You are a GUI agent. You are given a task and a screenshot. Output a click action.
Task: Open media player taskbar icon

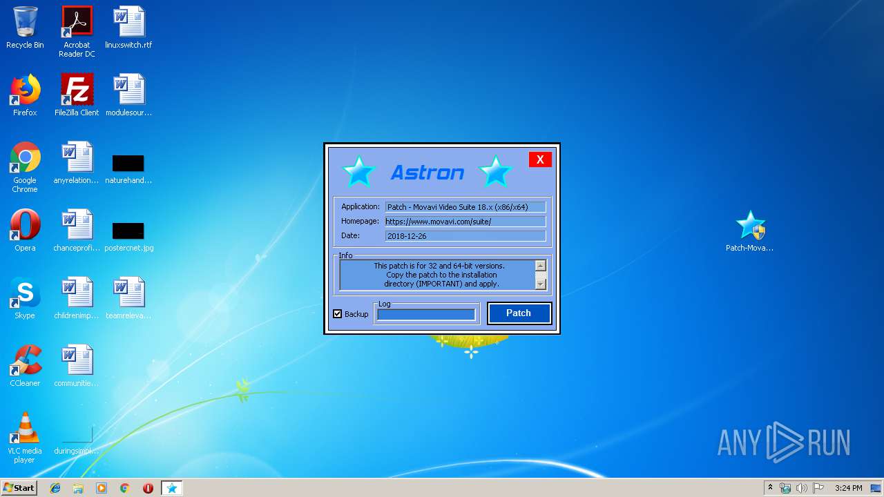pos(102,488)
